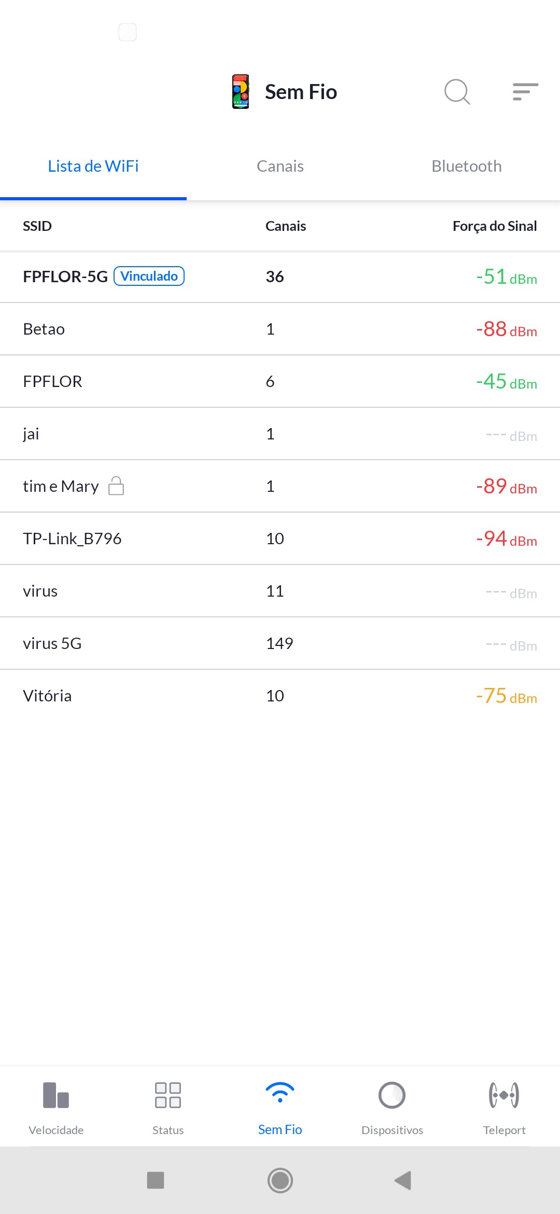
Task: Select the Lista de WiFi tab
Action: [x=93, y=167]
